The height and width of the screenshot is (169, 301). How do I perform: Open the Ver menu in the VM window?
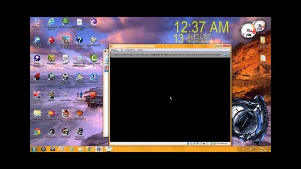coord(122,50)
